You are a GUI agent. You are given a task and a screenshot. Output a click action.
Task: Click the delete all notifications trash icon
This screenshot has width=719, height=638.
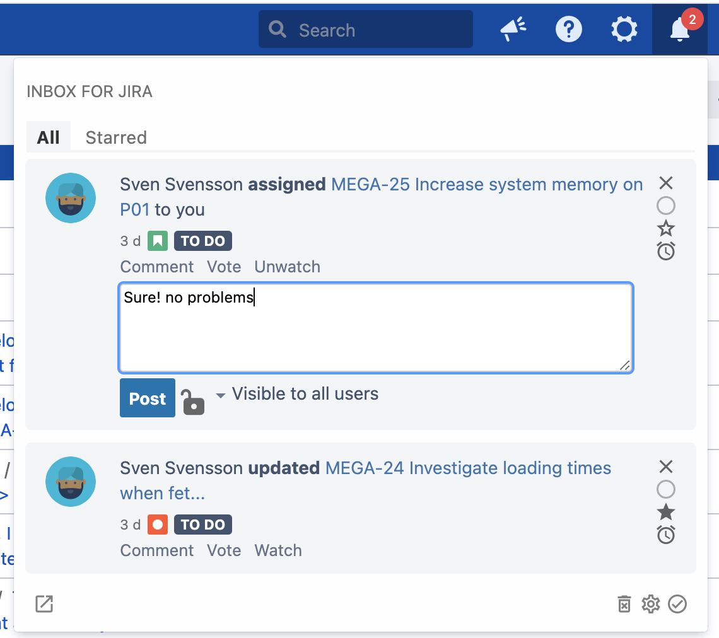point(624,604)
